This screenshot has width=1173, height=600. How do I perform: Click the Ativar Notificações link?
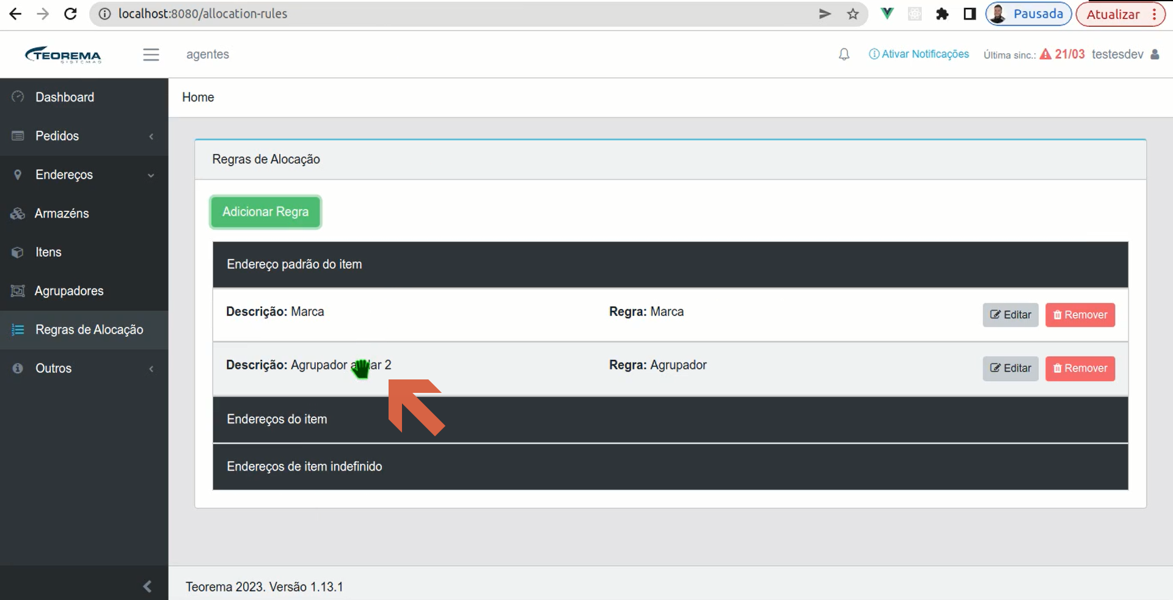click(x=919, y=54)
